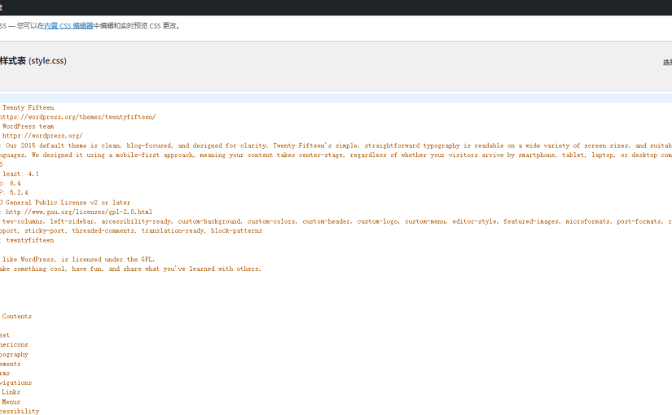Click the line with 'sticky-post, threaded-comments'
Image resolution: width=672 pixels, height=415 pixels.
(x=131, y=231)
